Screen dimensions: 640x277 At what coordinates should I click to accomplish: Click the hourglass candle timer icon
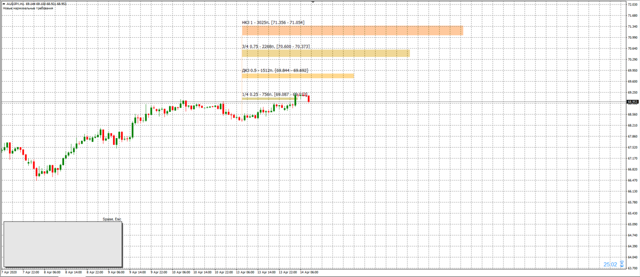coord(622,265)
